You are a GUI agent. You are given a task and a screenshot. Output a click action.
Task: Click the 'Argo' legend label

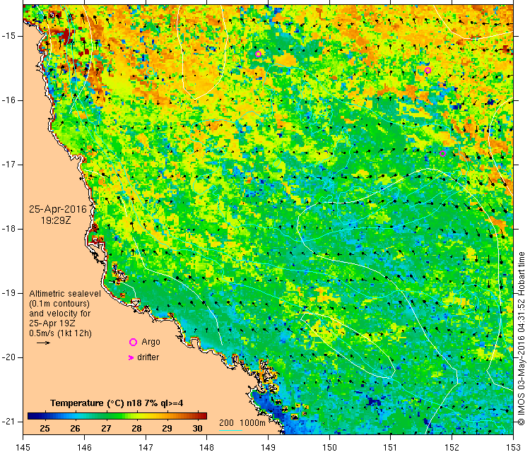point(151,342)
